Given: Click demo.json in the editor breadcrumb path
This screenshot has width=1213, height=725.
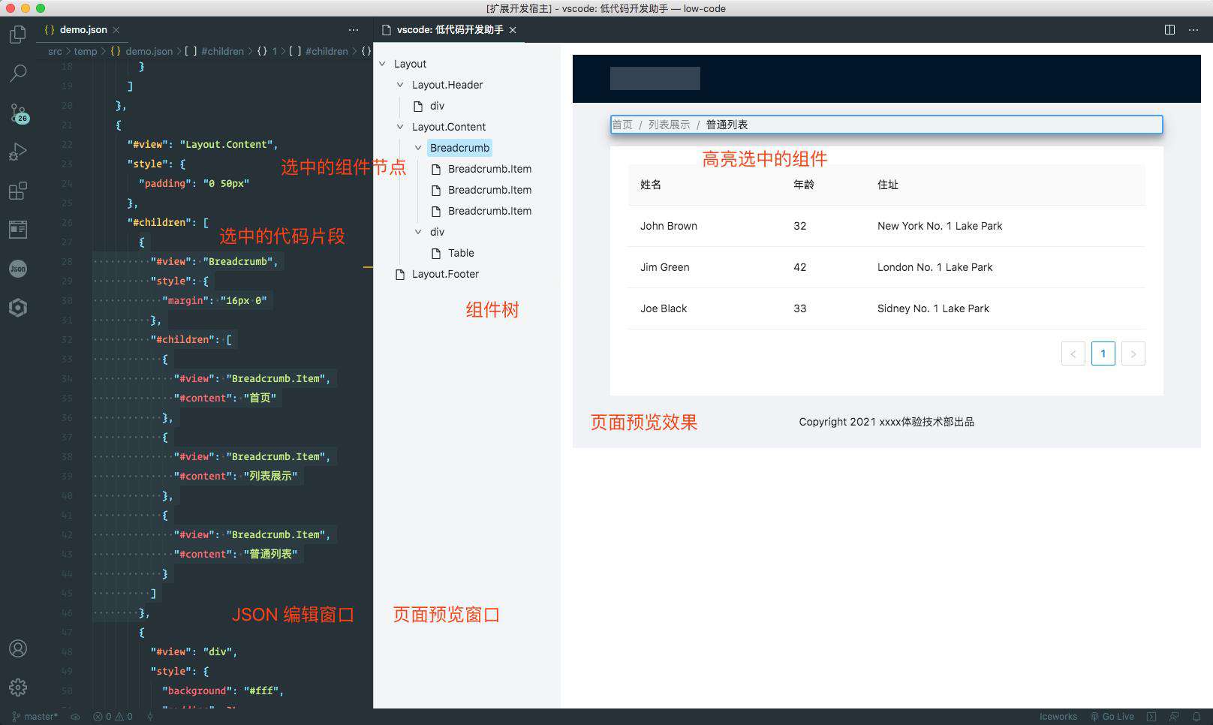Looking at the screenshot, I should [x=149, y=51].
